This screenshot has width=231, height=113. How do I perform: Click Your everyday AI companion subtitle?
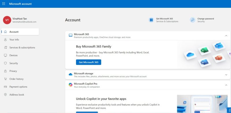[x=87, y=87]
